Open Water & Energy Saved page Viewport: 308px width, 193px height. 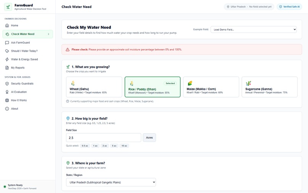28,59
